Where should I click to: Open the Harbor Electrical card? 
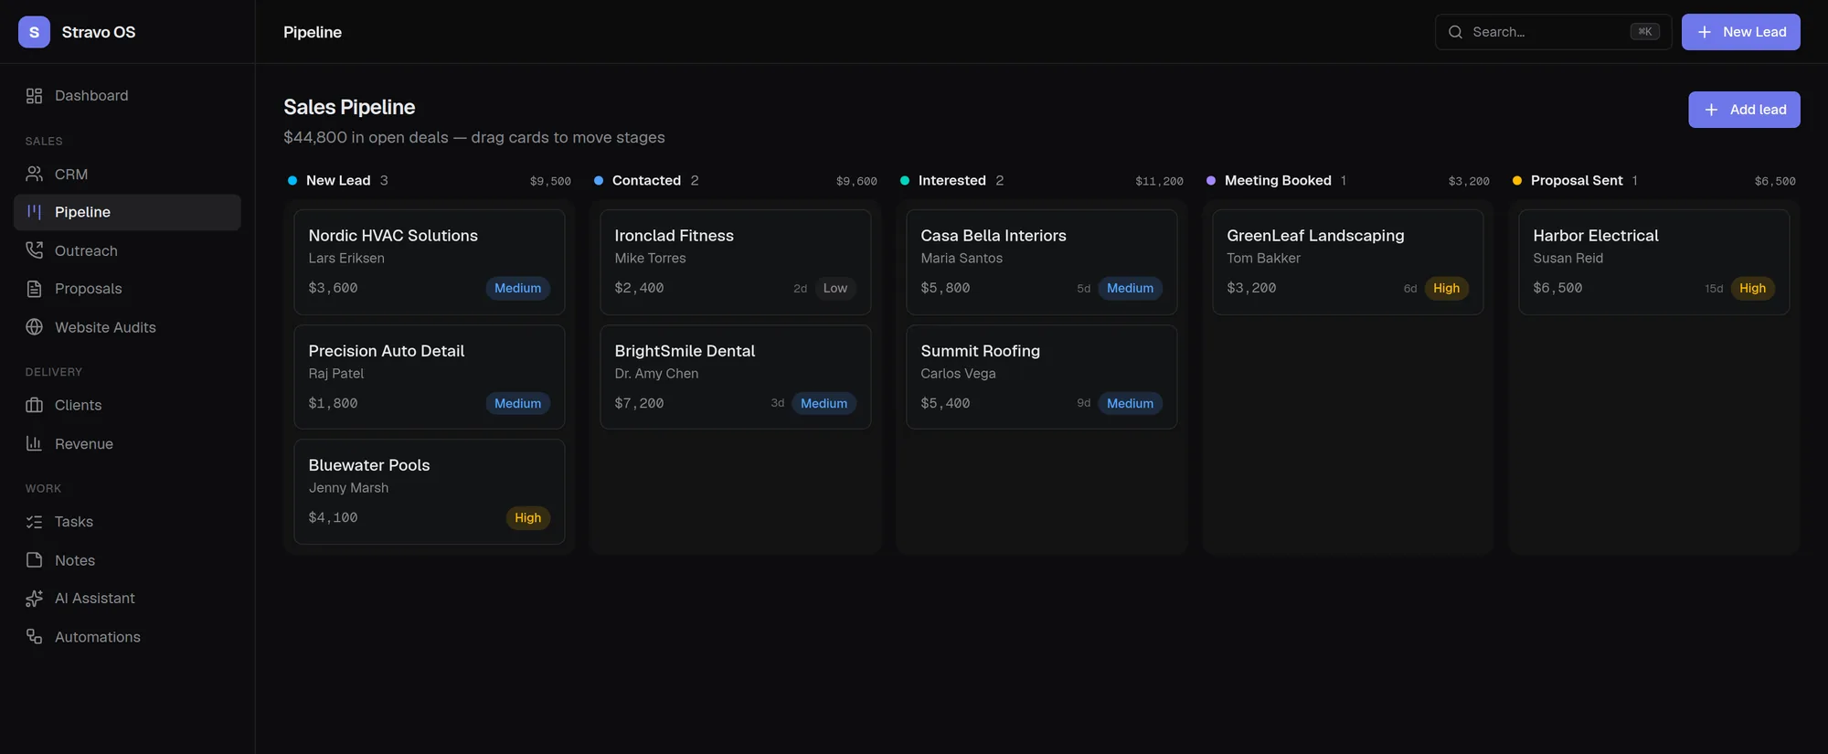tap(1653, 262)
